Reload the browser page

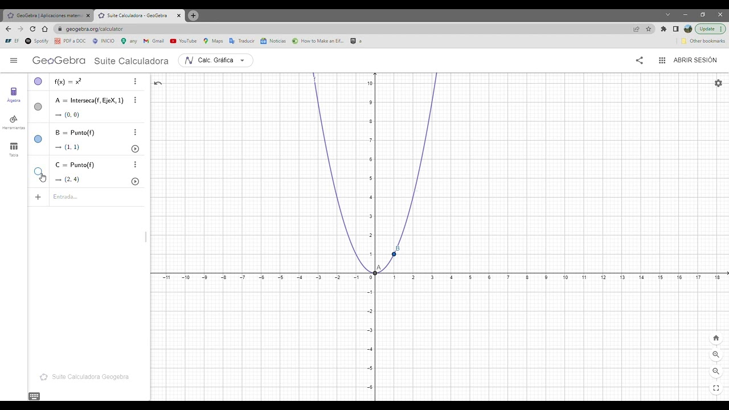(x=32, y=29)
